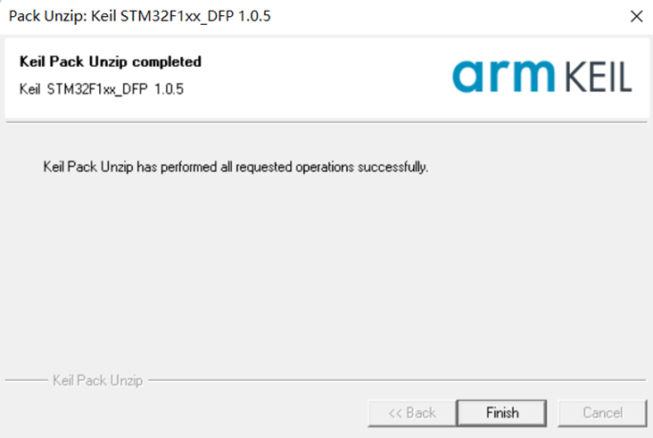Click the '1.0.5' version in the title bar
This screenshot has height=438, width=653.
click(254, 16)
